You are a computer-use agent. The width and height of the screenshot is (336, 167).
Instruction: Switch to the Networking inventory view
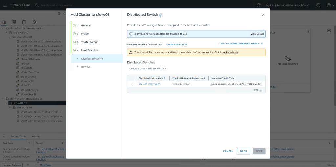[x=34, y=22]
